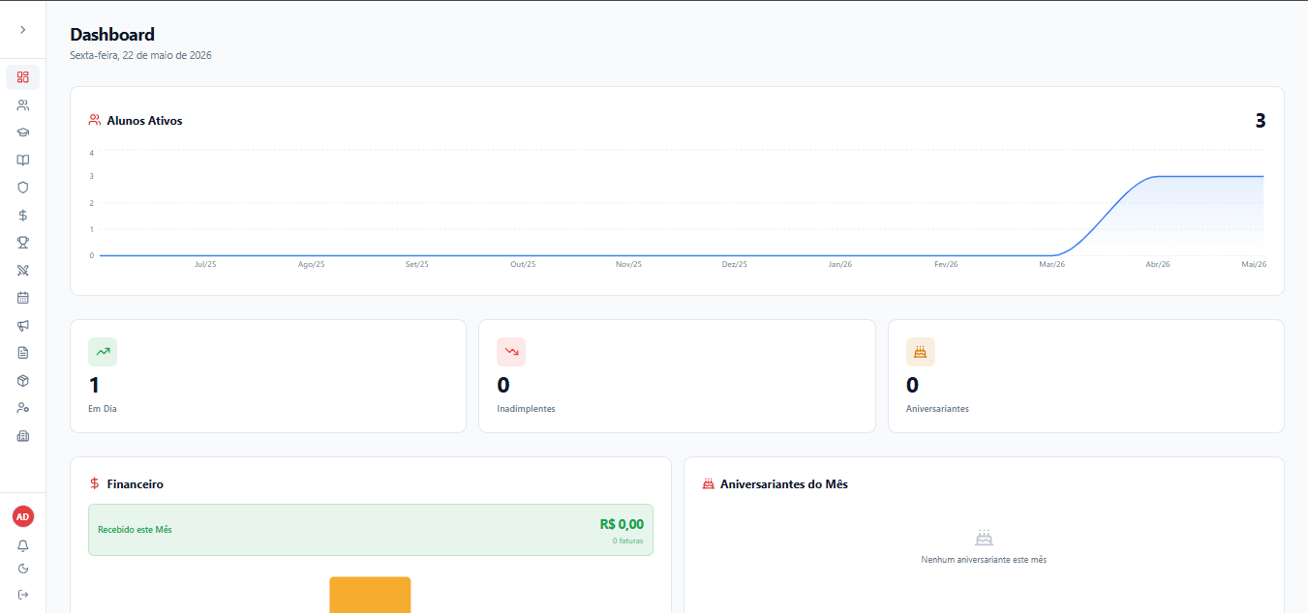This screenshot has width=1308, height=613.
Task: Open the Em Dia card
Action: click(x=268, y=376)
